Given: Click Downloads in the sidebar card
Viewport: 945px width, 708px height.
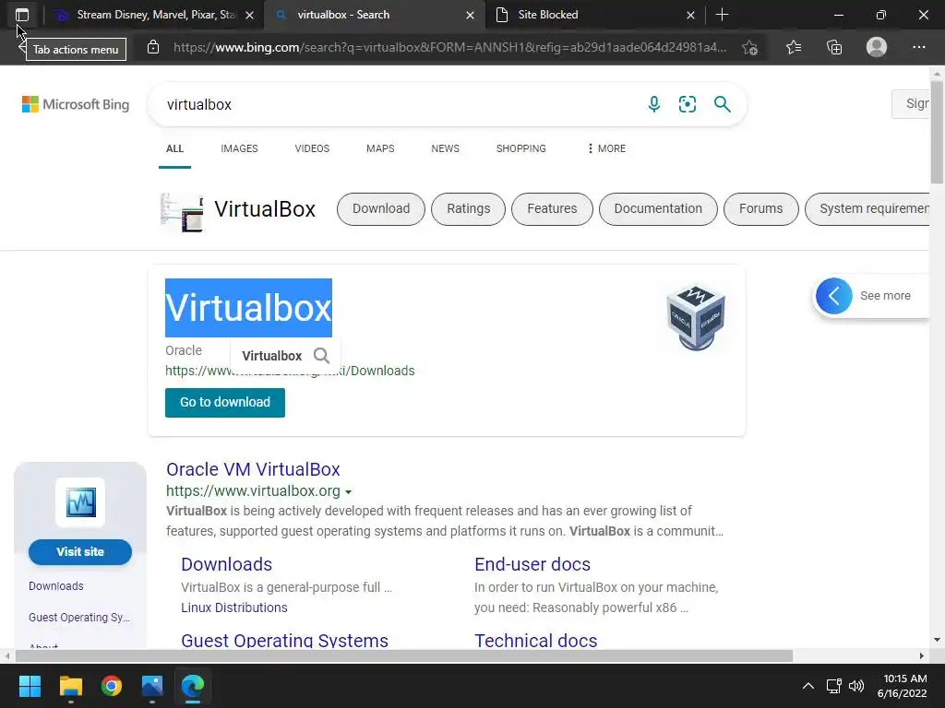Looking at the screenshot, I should (x=56, y=585).
